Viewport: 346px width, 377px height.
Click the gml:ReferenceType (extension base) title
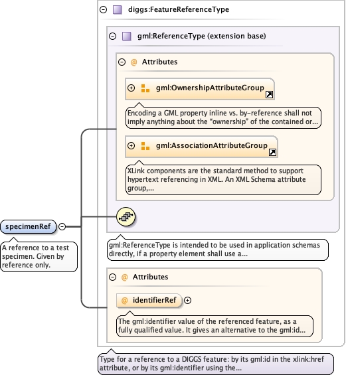coord(202,36)
